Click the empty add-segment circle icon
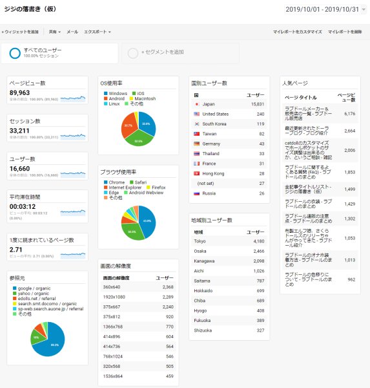The width and height of the screenshot is (370, 388). tap(133, 53)
